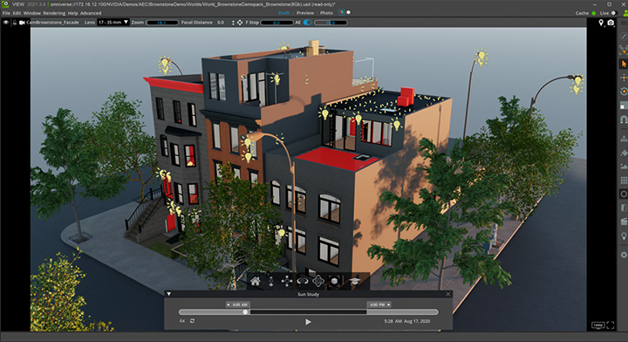Image resolution: width=628 pixels, height=342 pixels.
Task: Click the F Stop value field
Action: 276,23
